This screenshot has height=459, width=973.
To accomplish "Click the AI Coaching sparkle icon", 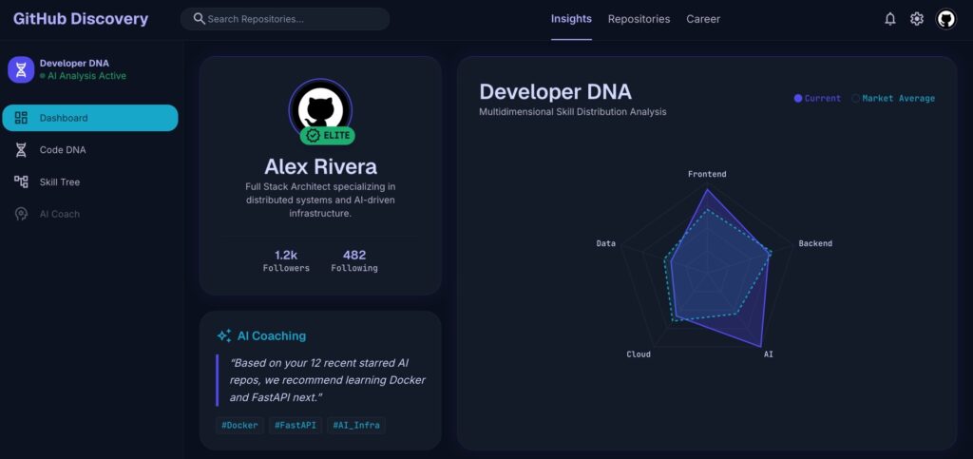I will 224,335.
